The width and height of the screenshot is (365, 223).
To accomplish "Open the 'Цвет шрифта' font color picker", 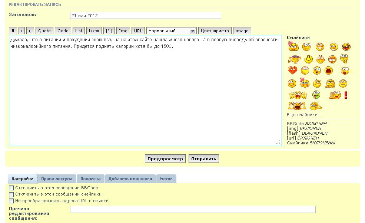I will 215,31.
